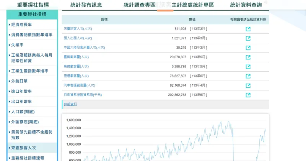The image size is (306, 161).
Task: Click the 汽車客運載客量(人次) indicator link
Action: point(80,85)
